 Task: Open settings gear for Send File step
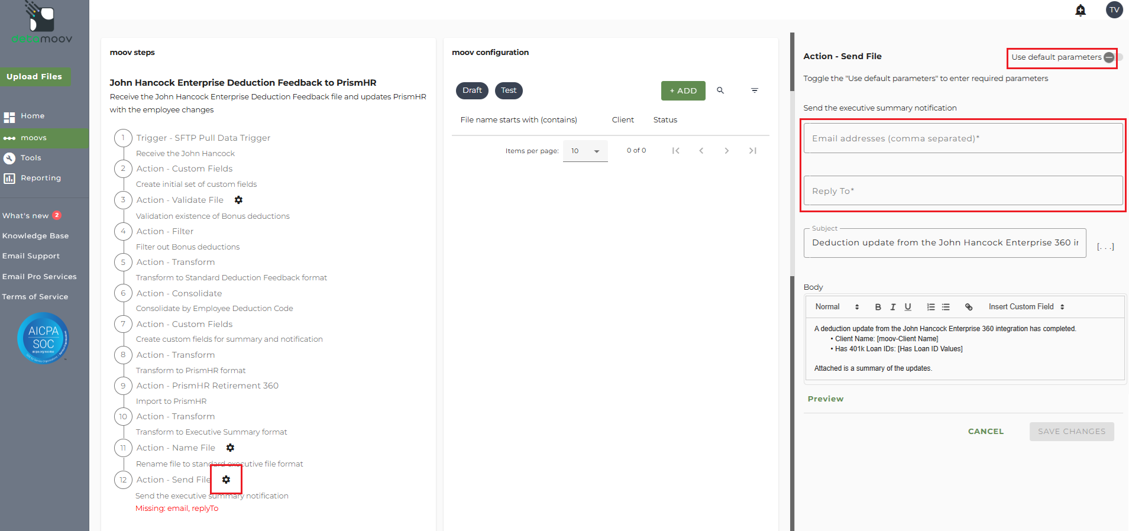click(226, 480)
